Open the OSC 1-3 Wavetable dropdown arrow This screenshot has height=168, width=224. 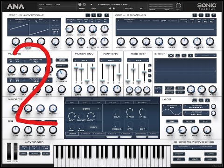click(106, 15)
